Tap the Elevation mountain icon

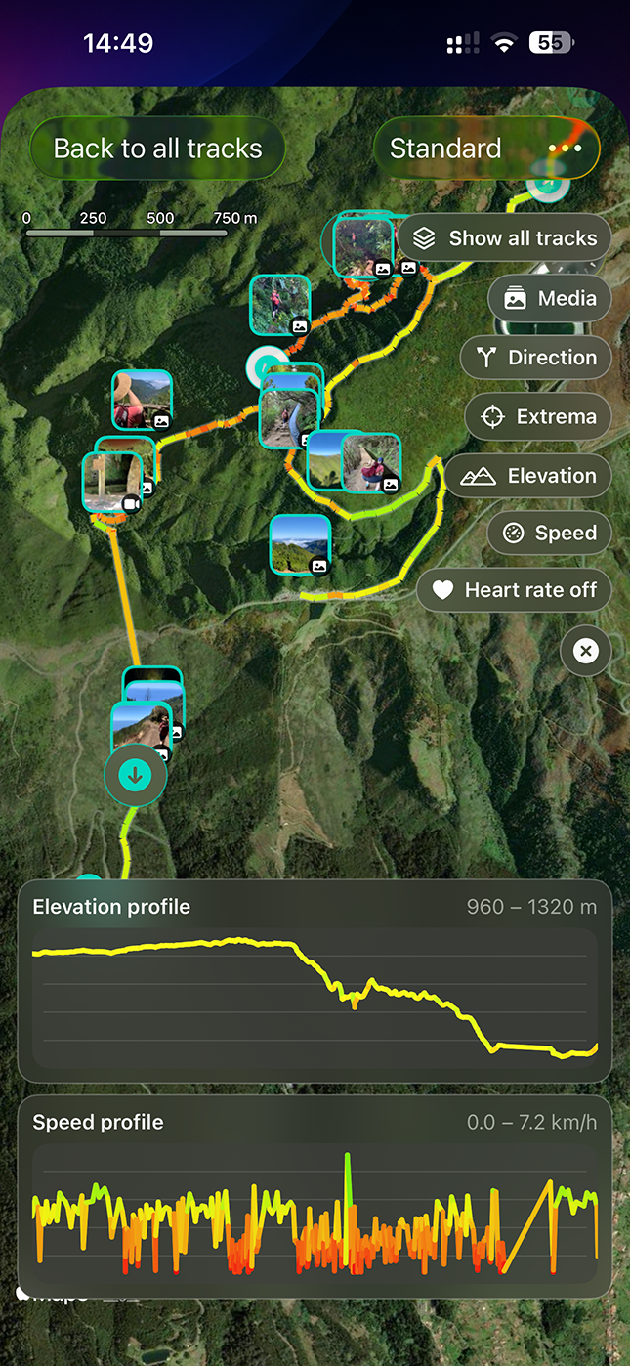coord(478,476)
